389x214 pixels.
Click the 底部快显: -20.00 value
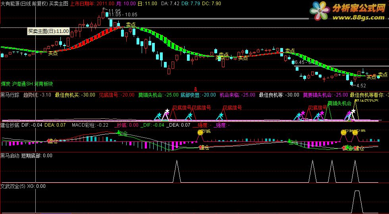tap(198, 94)
